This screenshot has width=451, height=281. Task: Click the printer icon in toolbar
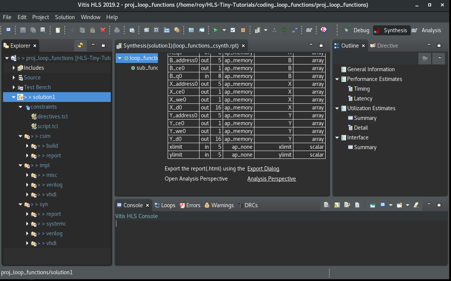117,30
